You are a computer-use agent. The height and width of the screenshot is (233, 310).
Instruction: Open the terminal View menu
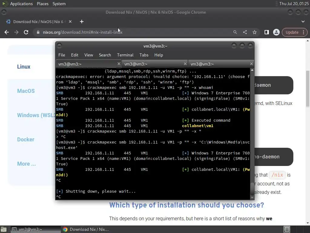pyautogui.click(x=89, y=55)
